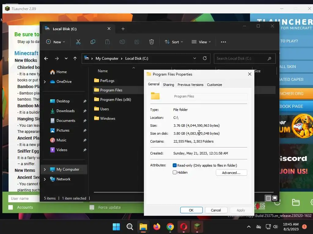Click TLauncher refresh icon at bottom

point(277,203)
